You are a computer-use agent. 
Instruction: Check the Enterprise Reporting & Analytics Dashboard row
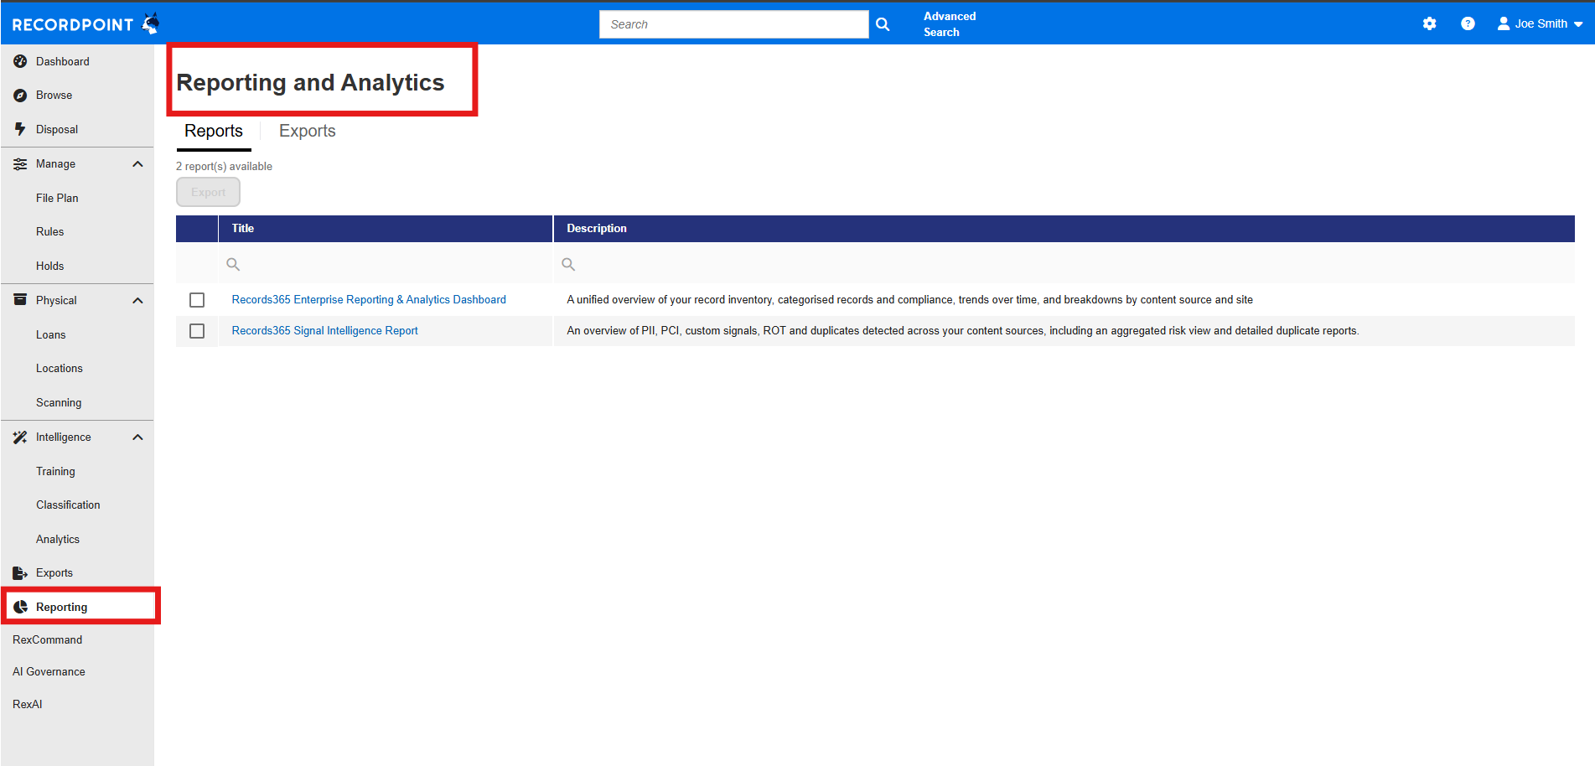pos(197,300)
